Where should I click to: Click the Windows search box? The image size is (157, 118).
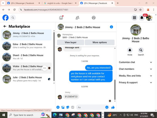pyautogui.click(x=29, y=115)
